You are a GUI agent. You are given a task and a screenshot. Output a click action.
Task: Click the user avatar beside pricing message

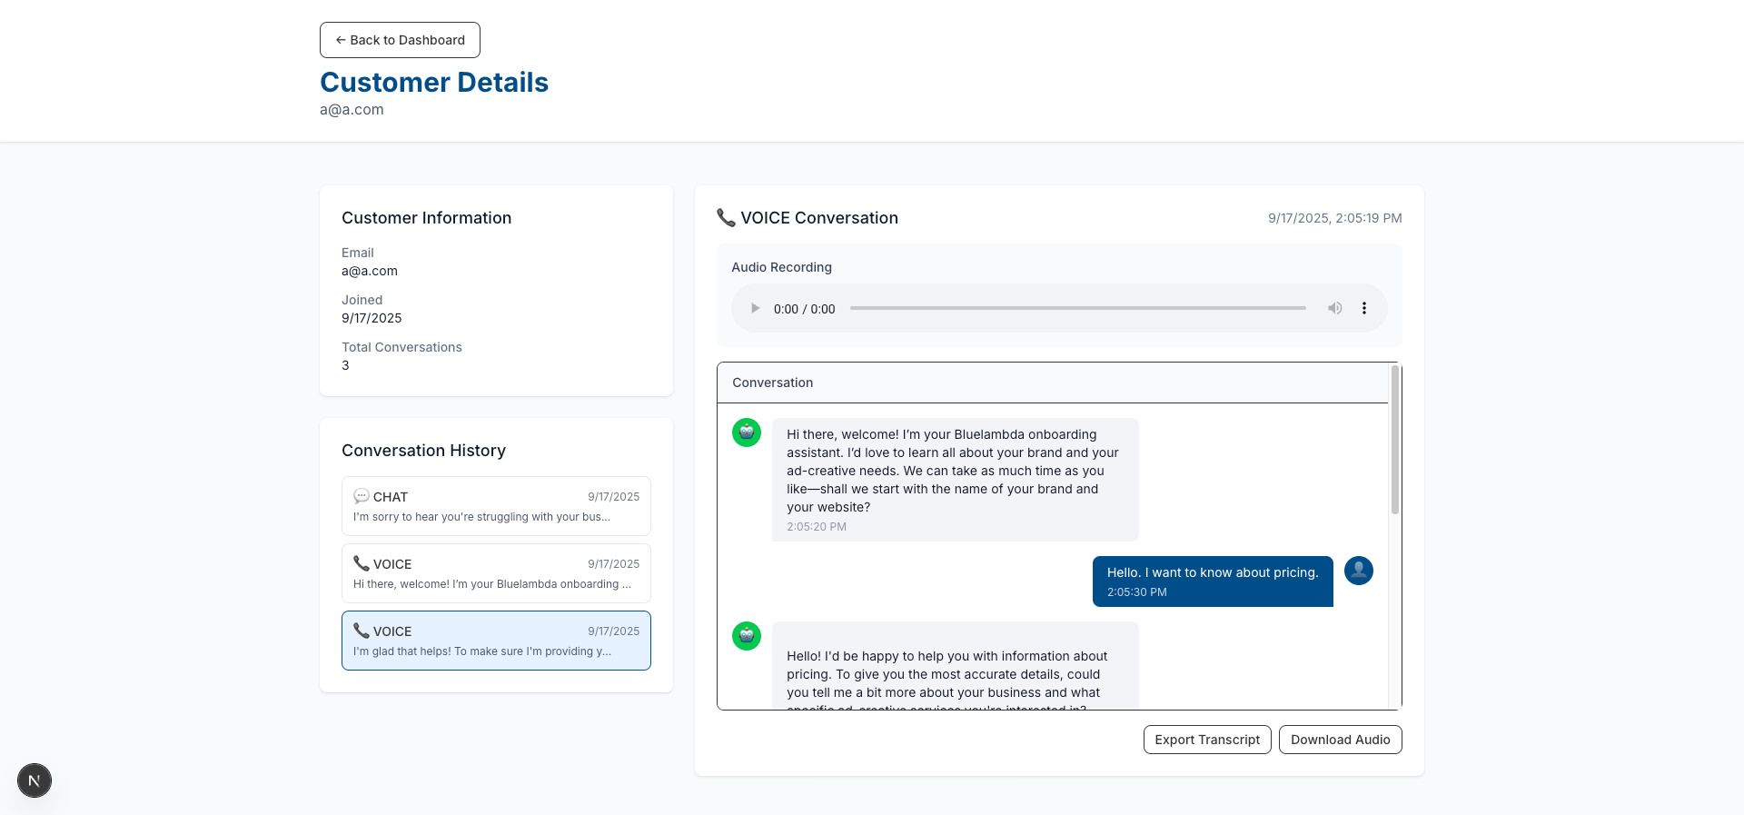coord(1358,571)
